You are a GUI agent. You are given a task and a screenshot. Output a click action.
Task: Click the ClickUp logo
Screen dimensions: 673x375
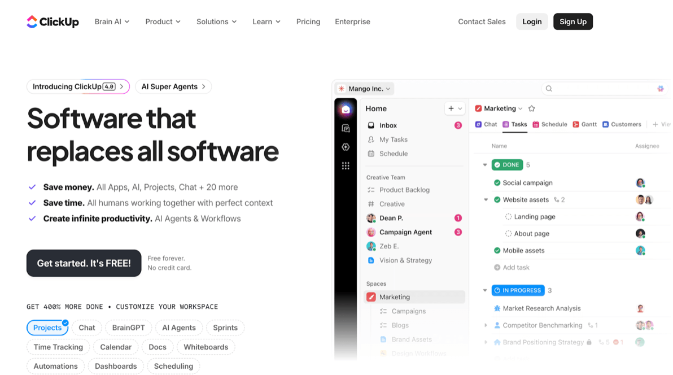[x=53, y=21]
